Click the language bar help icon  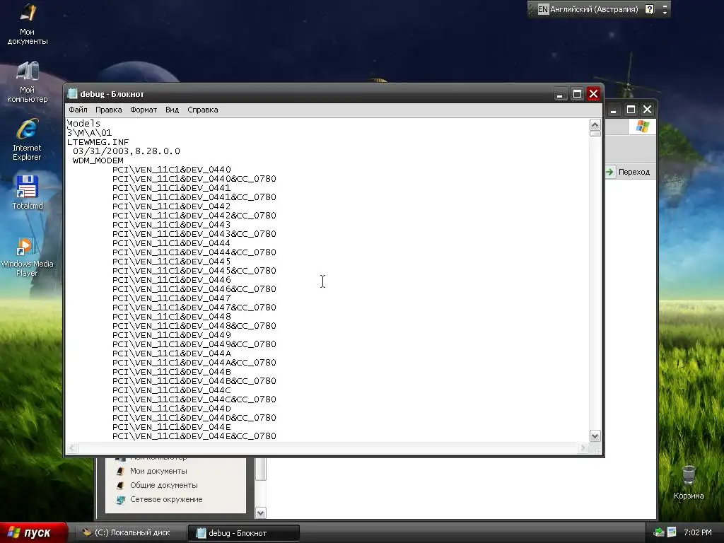649,9
